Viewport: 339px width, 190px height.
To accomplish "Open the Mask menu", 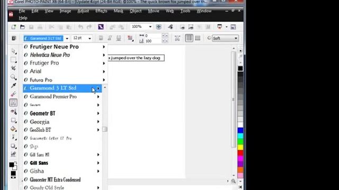I will pyautogui.click(x=118, y=11).
